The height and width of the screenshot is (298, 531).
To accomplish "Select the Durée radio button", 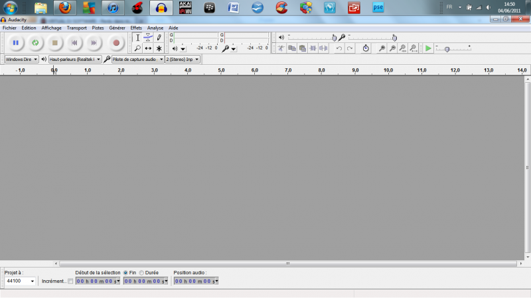I will (x=141, y=272).
